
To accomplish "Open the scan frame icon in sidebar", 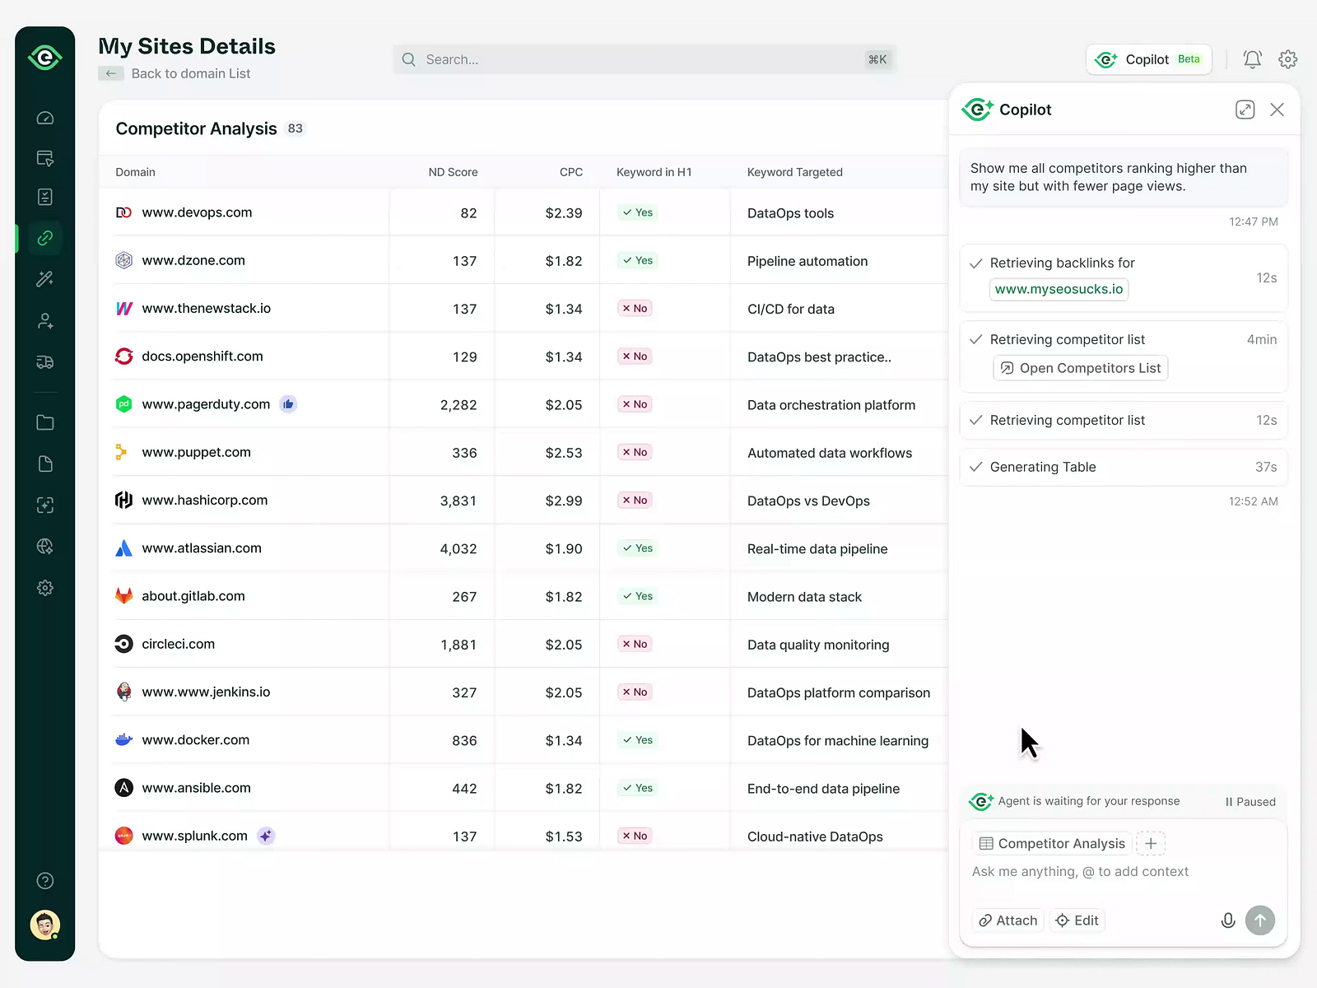I will click(45, 506).
